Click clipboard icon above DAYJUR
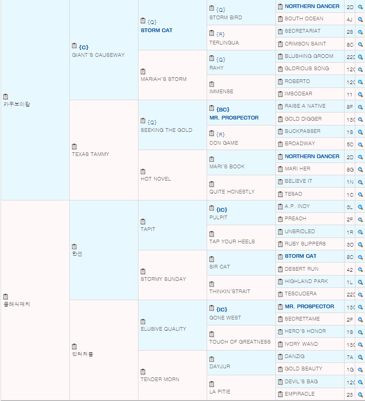The image size is (365, 401). 211,359
